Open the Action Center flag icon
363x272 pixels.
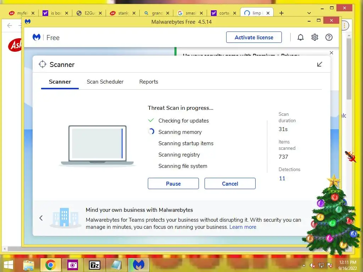click(x=330, y=265)
